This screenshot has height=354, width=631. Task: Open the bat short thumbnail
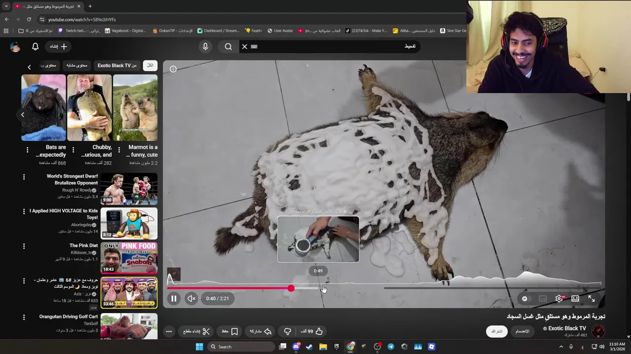(x=43, y=108)
